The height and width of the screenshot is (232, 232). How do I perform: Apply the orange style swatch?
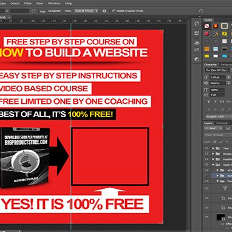point(206,49)
